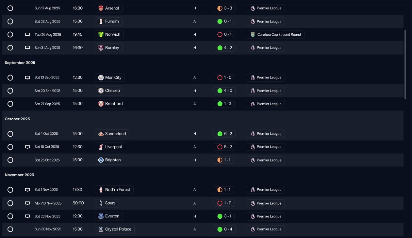Click the orange draw indicator for Brighton 1-1
This screenshot has height=238, width=412.
tap(220, 160)
